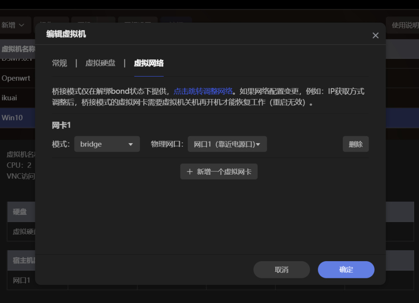Click 新增一个虚拟网卡 button

pos(219,172)
